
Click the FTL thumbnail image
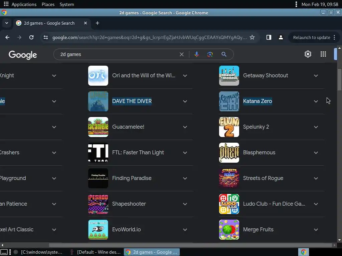pyautogui.click(x=98, y=153)
